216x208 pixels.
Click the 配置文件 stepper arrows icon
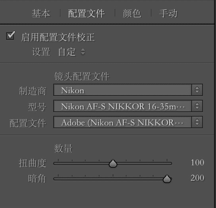pos(197,122)
